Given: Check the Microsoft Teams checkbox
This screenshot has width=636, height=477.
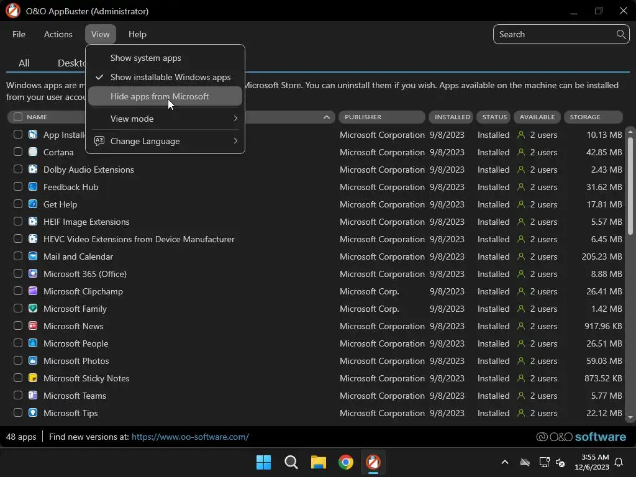Looking at the screenshot, I should pyautogui.click(x=18, y=395).
